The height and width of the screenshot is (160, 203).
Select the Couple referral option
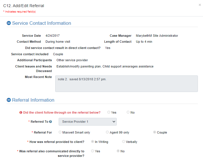[155, 132]
